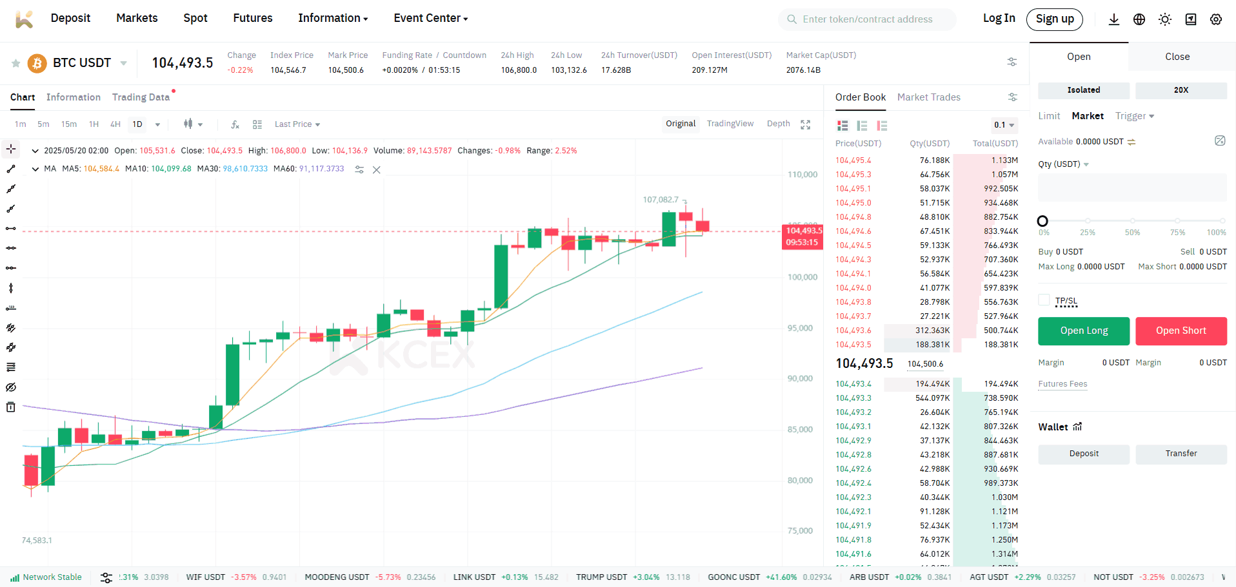The width and height of the screenshot is (1236, 587).
Task: Open the app download icon
Action: (1113, 19)
